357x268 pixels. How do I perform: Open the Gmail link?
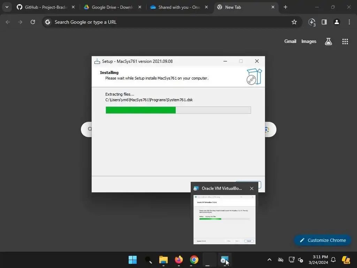pos(290,41)
